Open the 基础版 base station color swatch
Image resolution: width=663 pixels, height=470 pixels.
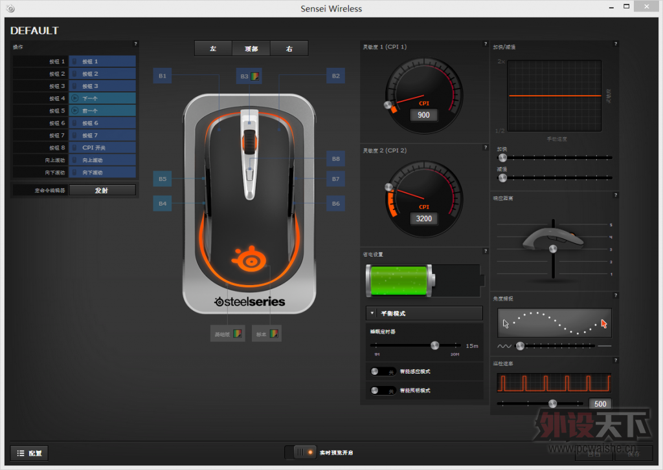(238, 334)
